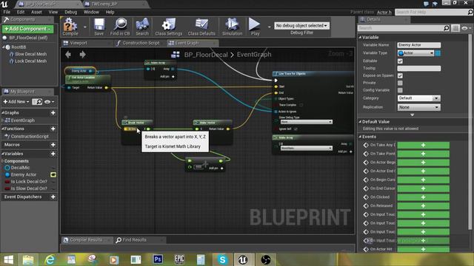The width and height of the screenshot is (474, 266).
Task: Open the Variable Type dropdown
Action: click(415, 53)
